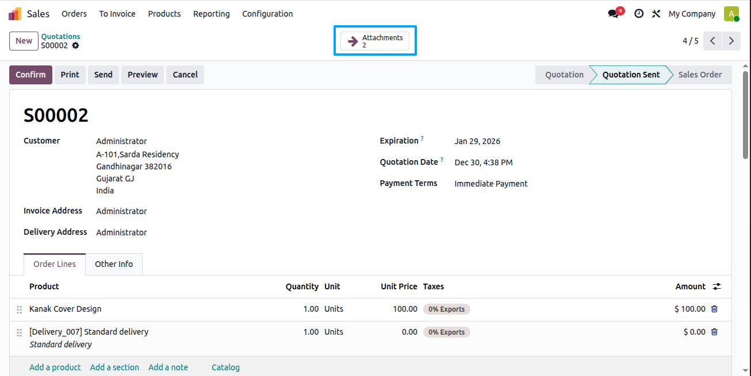Edit the Quotation Date field
This screenshot has height=376, width=751.
click(483, 162)
